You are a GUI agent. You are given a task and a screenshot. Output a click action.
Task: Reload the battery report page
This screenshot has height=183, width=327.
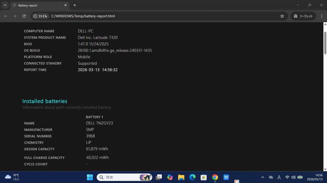tap(24, 16)
